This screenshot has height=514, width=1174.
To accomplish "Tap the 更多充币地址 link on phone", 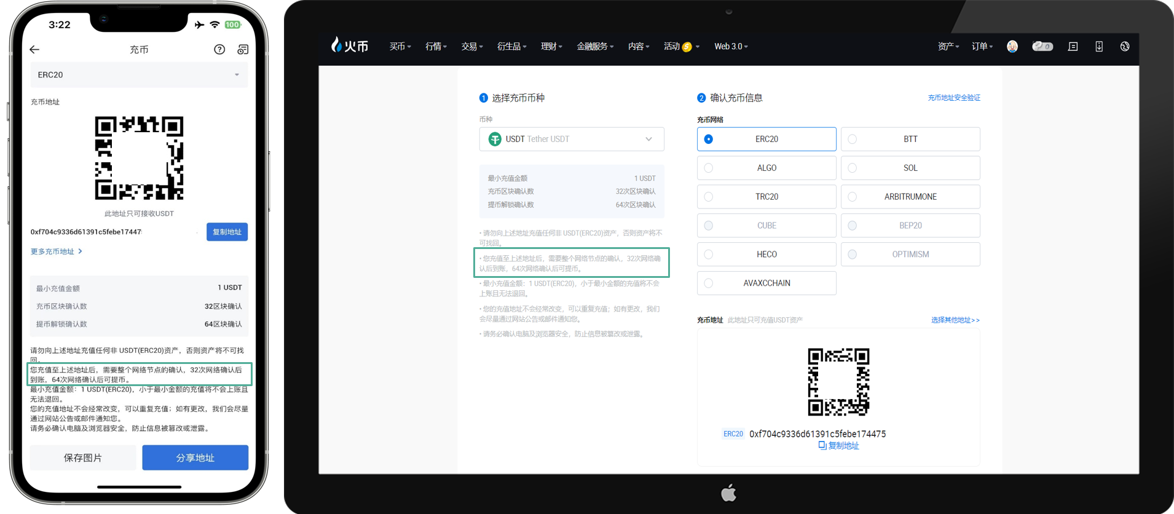I will click(x=56, y=251).
